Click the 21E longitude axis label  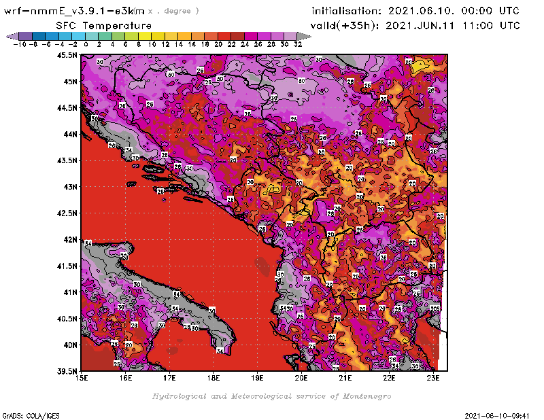(x=345, y=378)
